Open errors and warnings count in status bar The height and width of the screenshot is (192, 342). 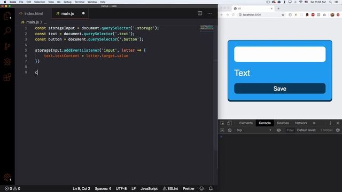coord(13,188)
